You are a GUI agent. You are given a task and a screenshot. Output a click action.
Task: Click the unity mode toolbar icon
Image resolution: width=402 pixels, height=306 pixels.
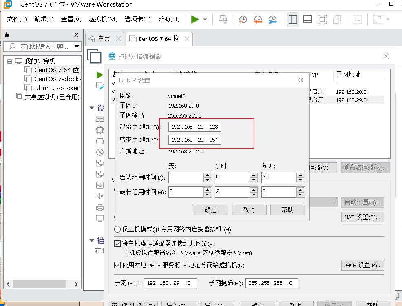[337, 19]
